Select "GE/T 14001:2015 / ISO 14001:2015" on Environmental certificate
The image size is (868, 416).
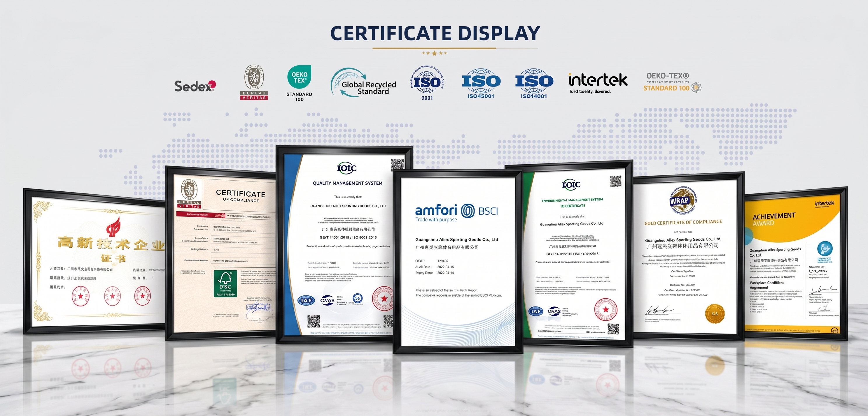[572, 254]
